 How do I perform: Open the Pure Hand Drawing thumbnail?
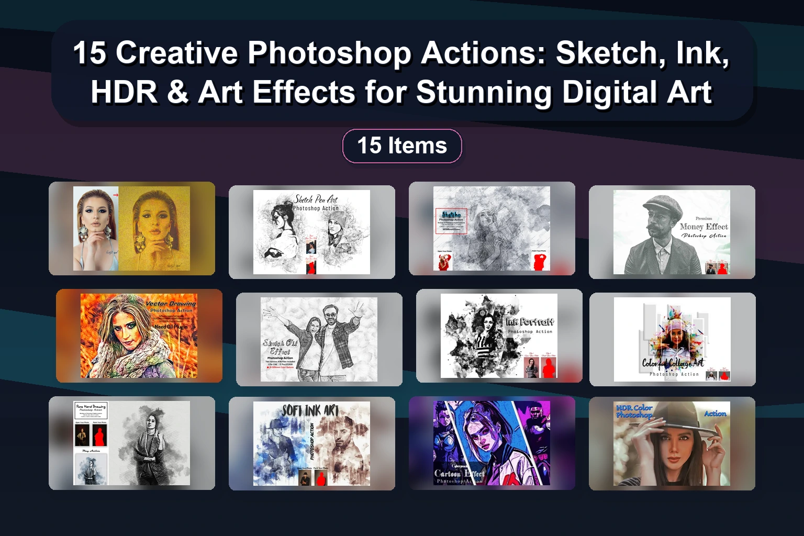point(132,443)
